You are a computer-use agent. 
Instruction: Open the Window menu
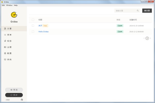click(x=9, y=5)
